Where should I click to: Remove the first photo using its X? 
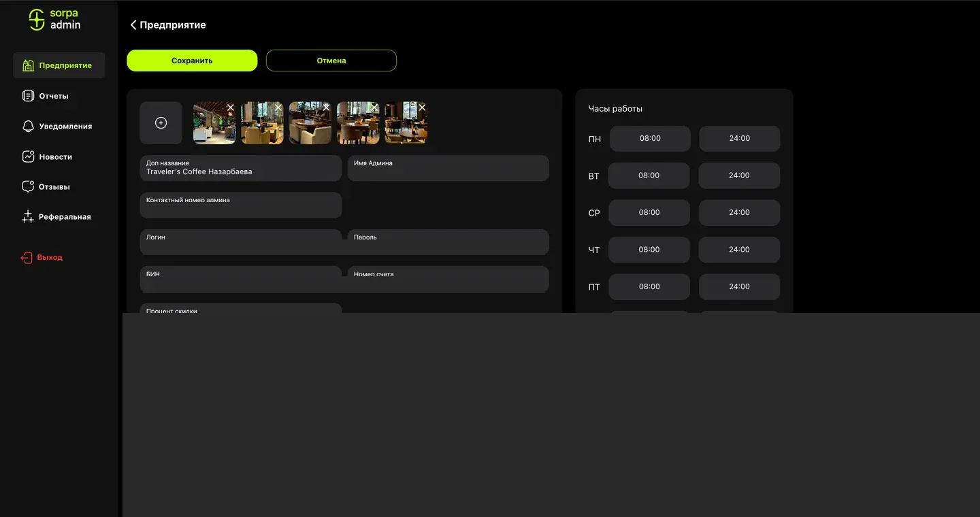(x=231, y=107)
